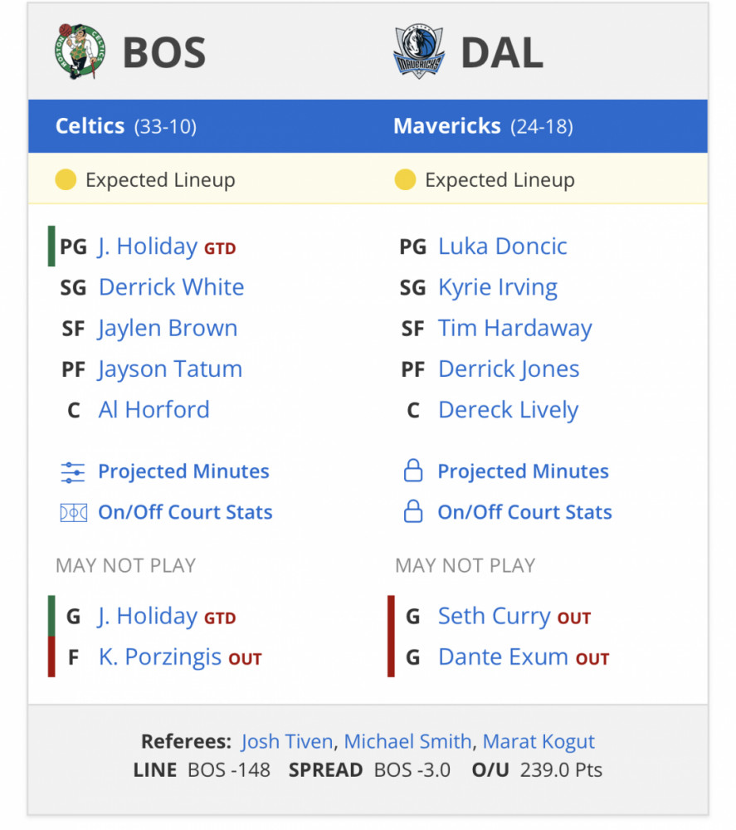
Task: Open Seth Curry injury entry
Action: click(x=495, y=617)
